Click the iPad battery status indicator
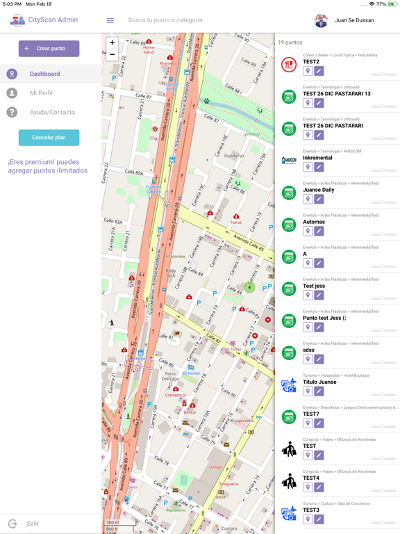This screenshot has height=534, width=400. click(392, 4)
